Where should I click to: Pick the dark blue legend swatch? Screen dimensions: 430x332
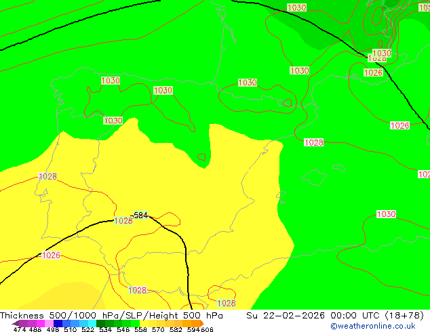58,323
